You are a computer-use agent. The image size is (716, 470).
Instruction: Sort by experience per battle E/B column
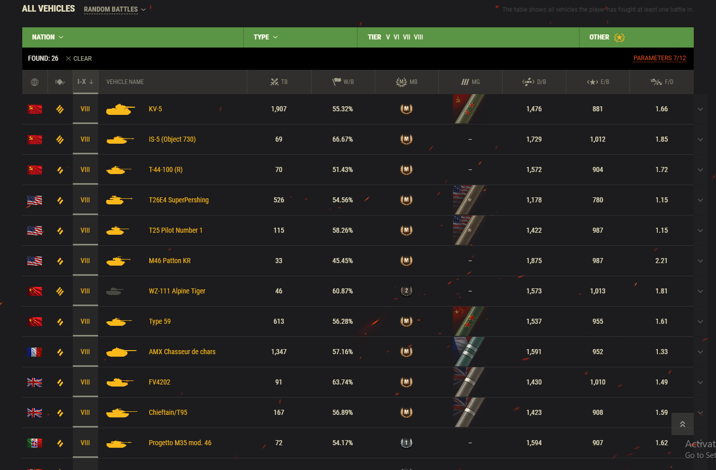(598, 82)
